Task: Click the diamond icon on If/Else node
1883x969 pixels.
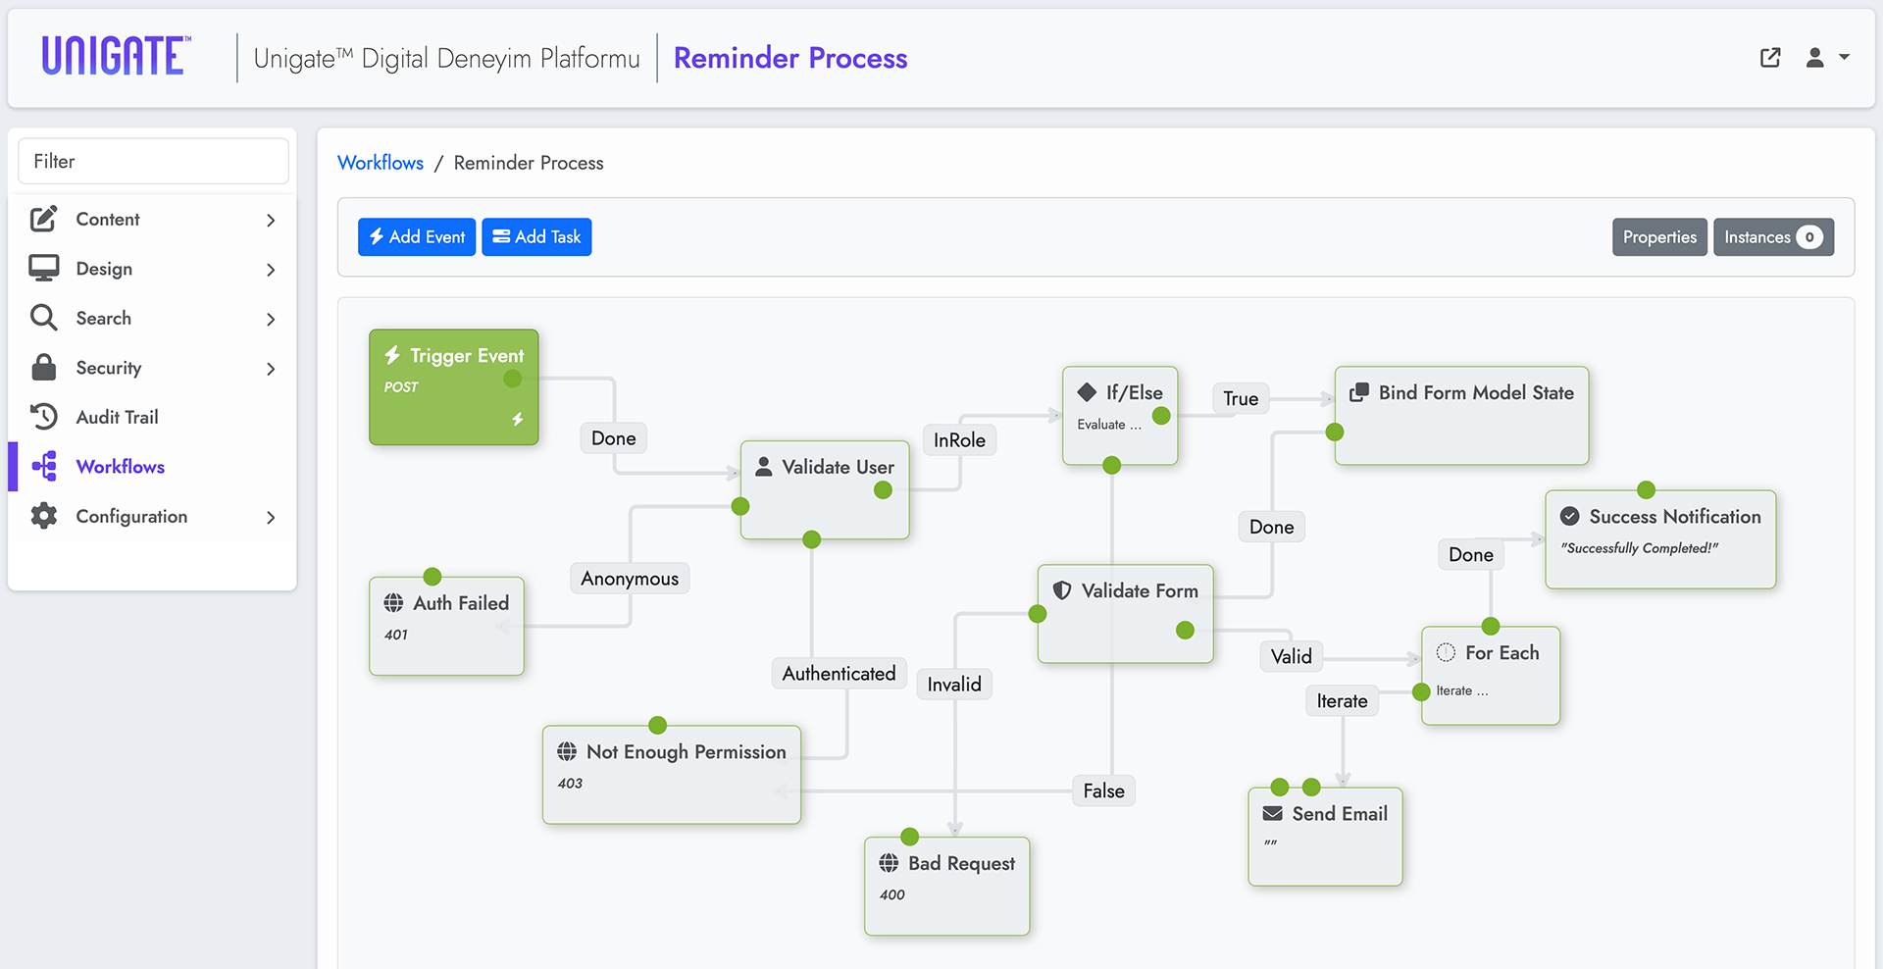Action: pyautogui.click(x=1087, y=392)
